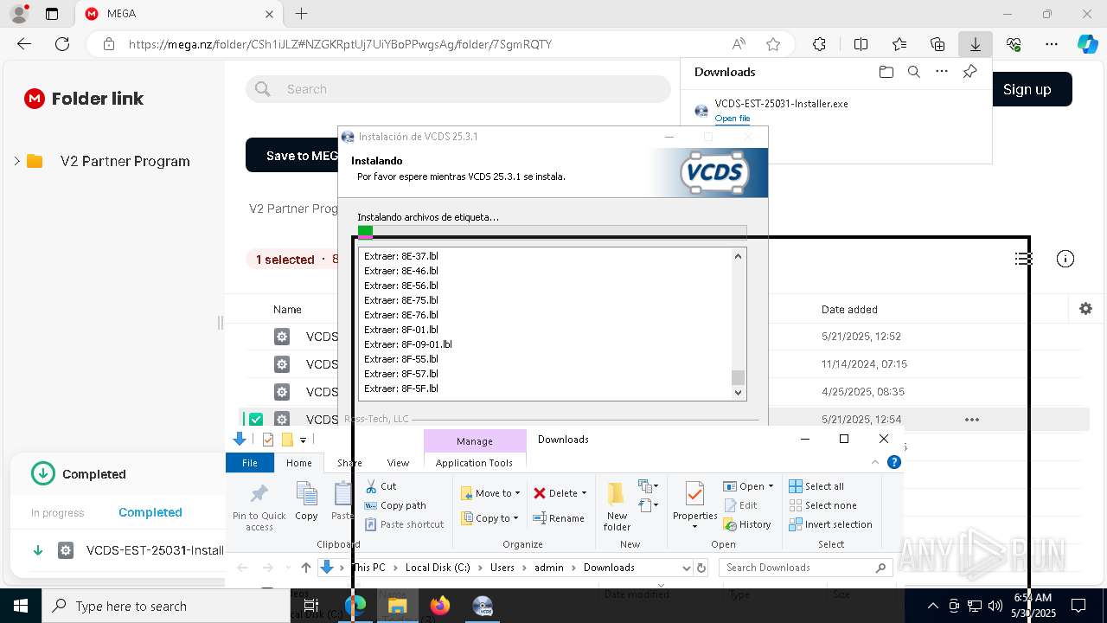Expand Properties dropdown in Explorer ribbon
Screen dimensions: 1107x623
click(x=694, y=526)
